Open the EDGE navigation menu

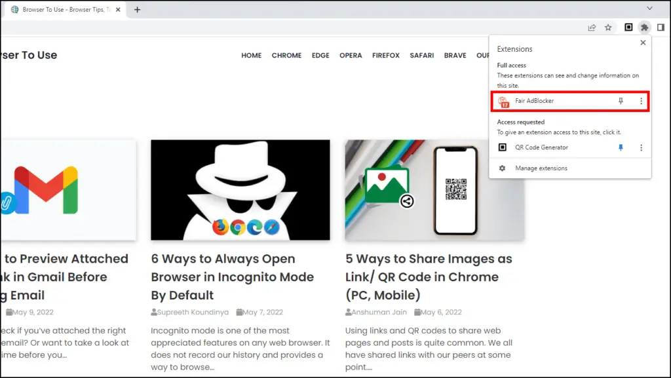click(320, 55)
